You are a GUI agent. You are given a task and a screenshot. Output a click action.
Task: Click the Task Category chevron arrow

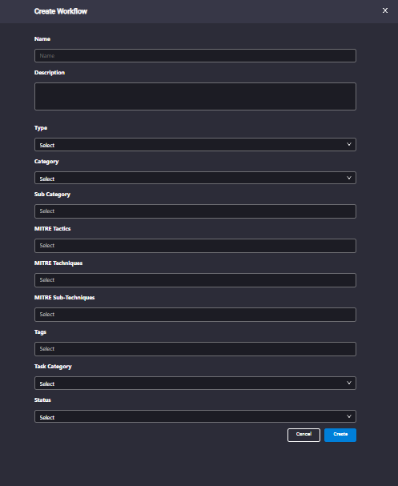(x=349, y=383)
